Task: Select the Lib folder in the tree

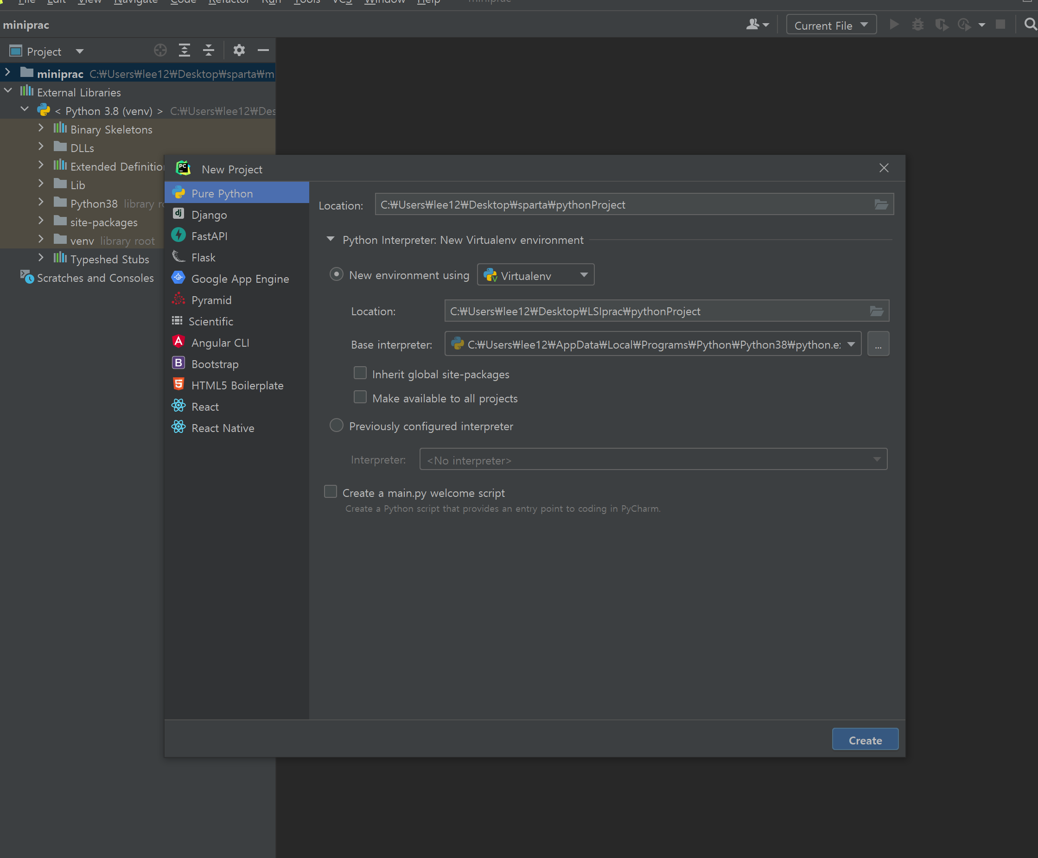Action: pos(77,185)
